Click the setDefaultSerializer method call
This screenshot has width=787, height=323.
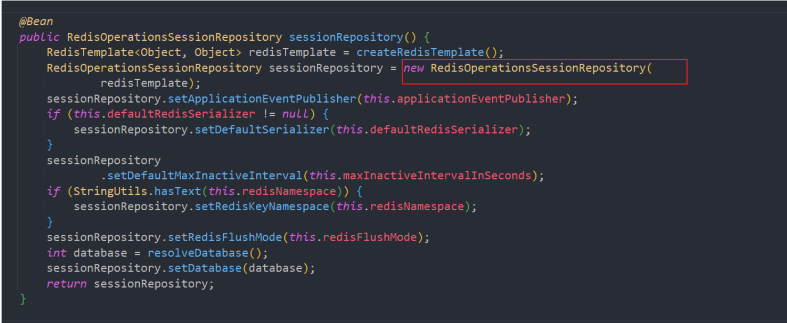262,130
